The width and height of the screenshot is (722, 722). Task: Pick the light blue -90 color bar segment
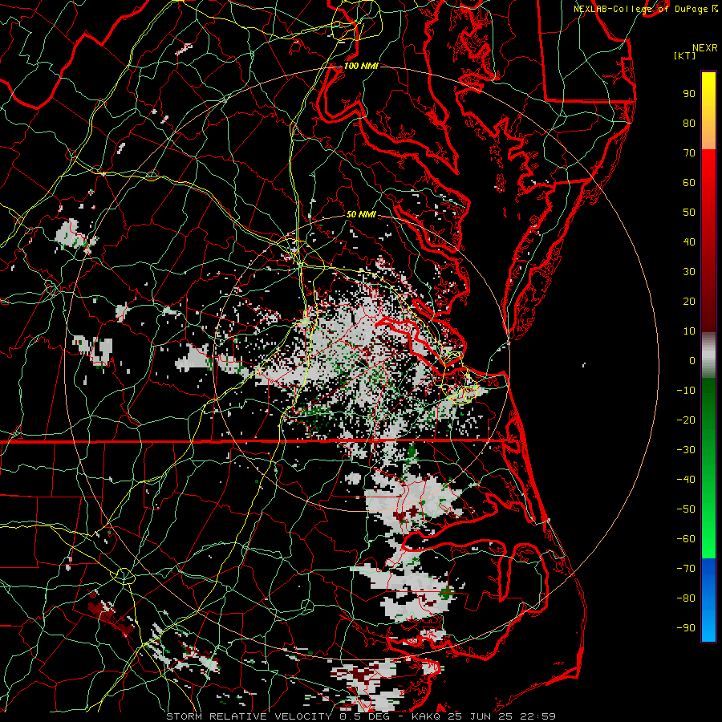(x=708, y=624)
